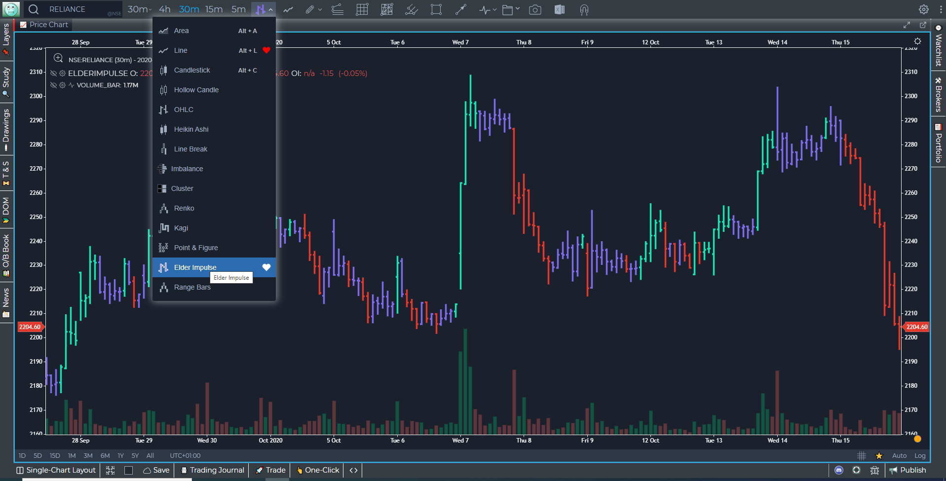Open ELDERIMPULSE series settings gear

(x=62, y=73)
